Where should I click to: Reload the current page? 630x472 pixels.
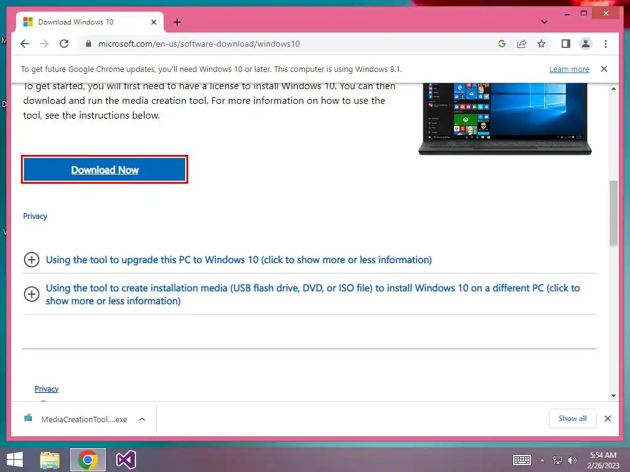click(x=64, y=44)
